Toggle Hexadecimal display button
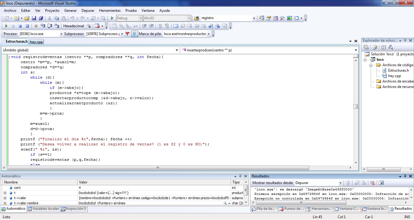Viewport: 414px width, 220px height. 74,26
